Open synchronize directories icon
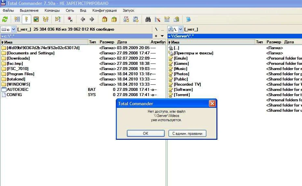Viewport: 302px width, 186px height. [x=167, y=19]
